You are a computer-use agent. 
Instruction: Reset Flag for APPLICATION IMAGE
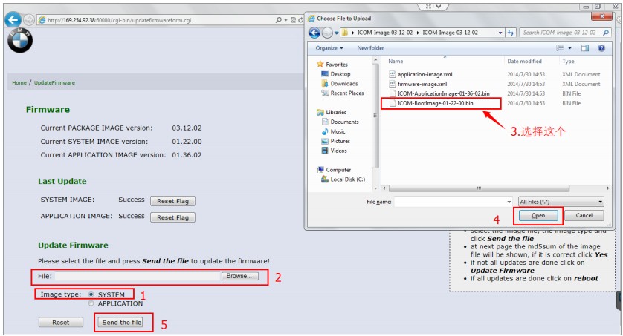tap(172, 217)
